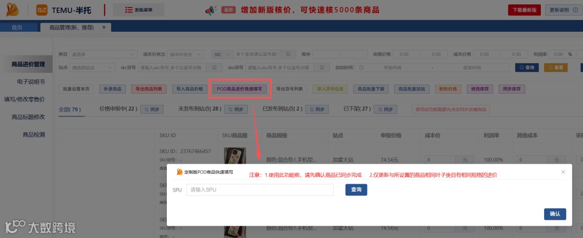Click the 修改库存 button
This screenshot has width=583, height=238.
(x=480, y=89)
